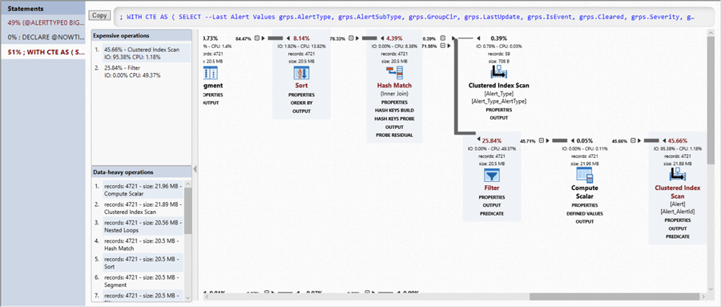The image size is (721, 307).
Task: Open Compute Scalar OUTPUT details
Action: point(585,222)
